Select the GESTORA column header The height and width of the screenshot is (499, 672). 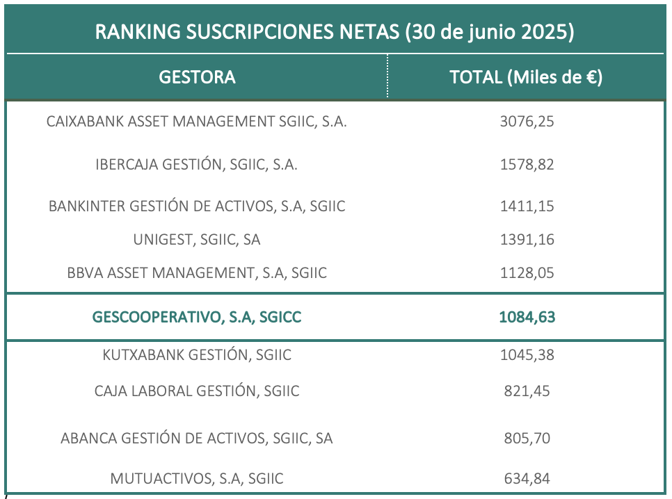pos(197,77)
